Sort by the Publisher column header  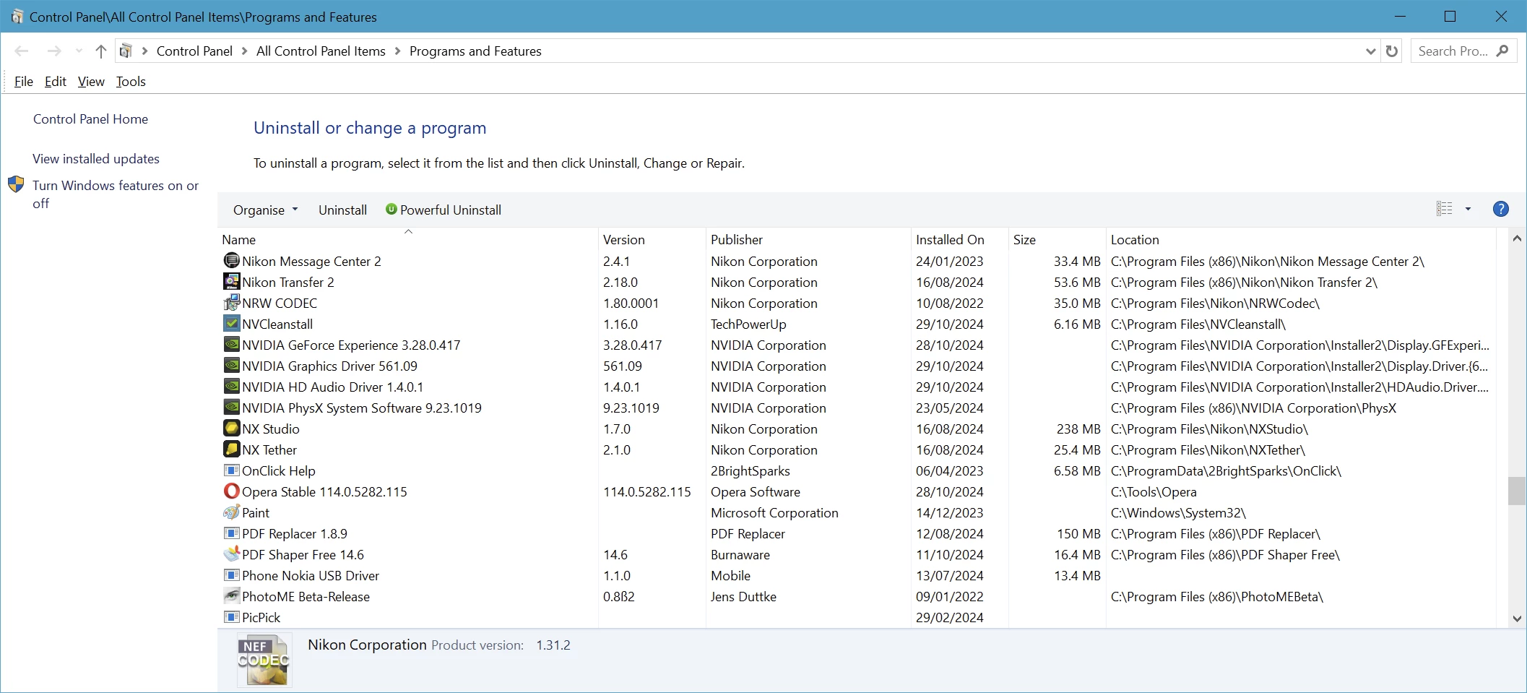point(808,239)
